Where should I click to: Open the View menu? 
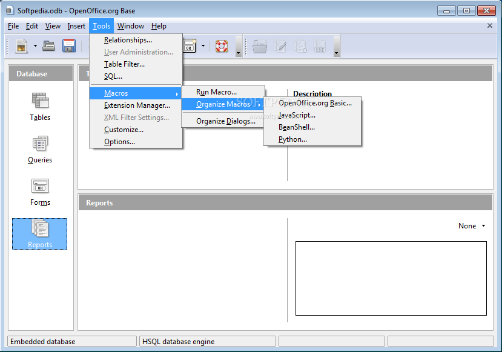[53, 26]
